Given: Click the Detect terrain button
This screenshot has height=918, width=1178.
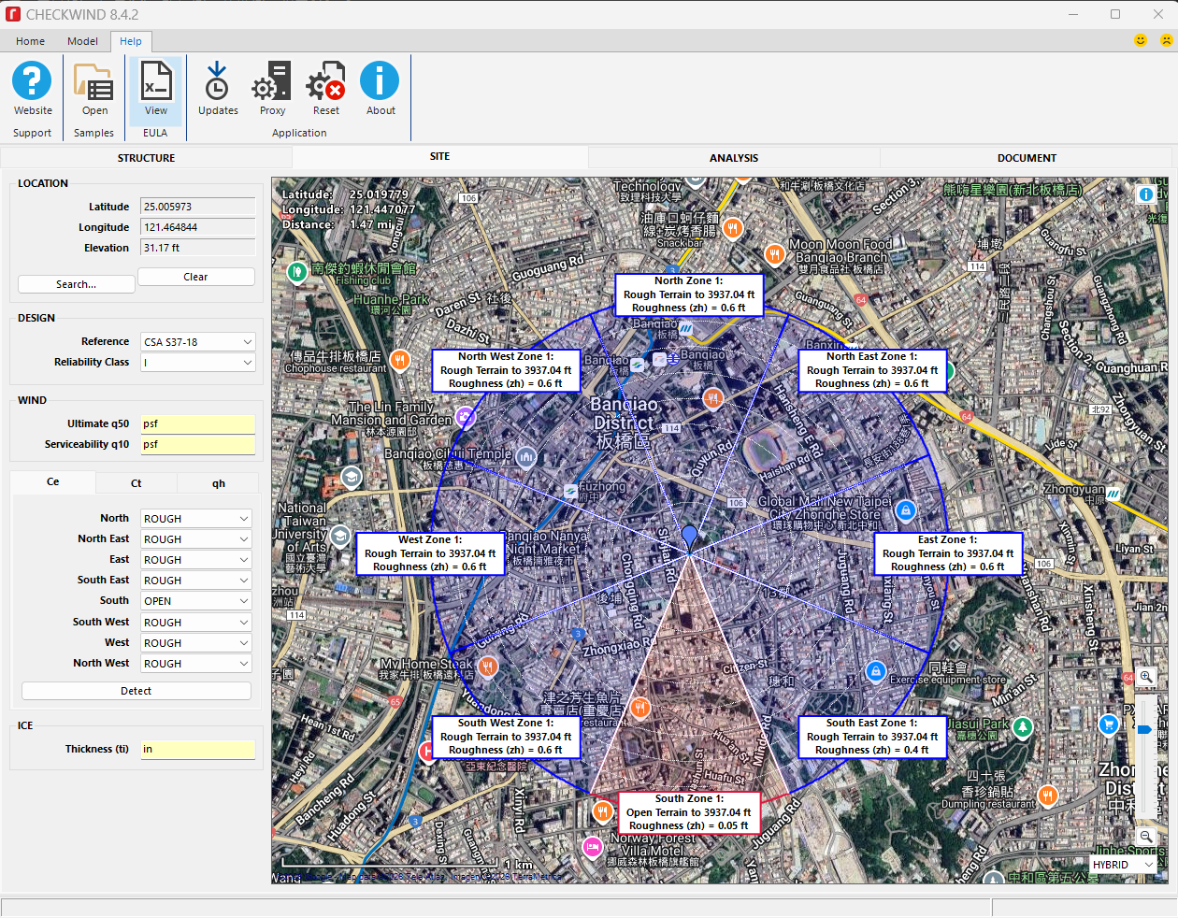Looking at the screenshot, I should tap(136, 691).
